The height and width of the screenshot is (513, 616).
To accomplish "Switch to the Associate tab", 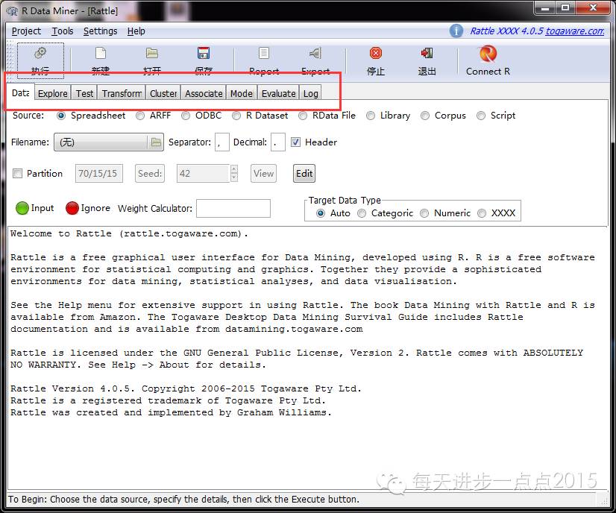I will pyautogui.click(x=204, y=93).
